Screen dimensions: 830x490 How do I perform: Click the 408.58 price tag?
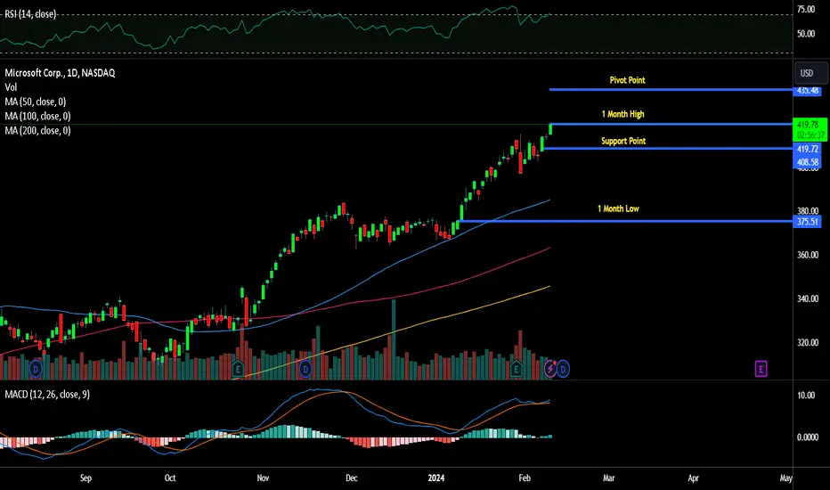807,162
